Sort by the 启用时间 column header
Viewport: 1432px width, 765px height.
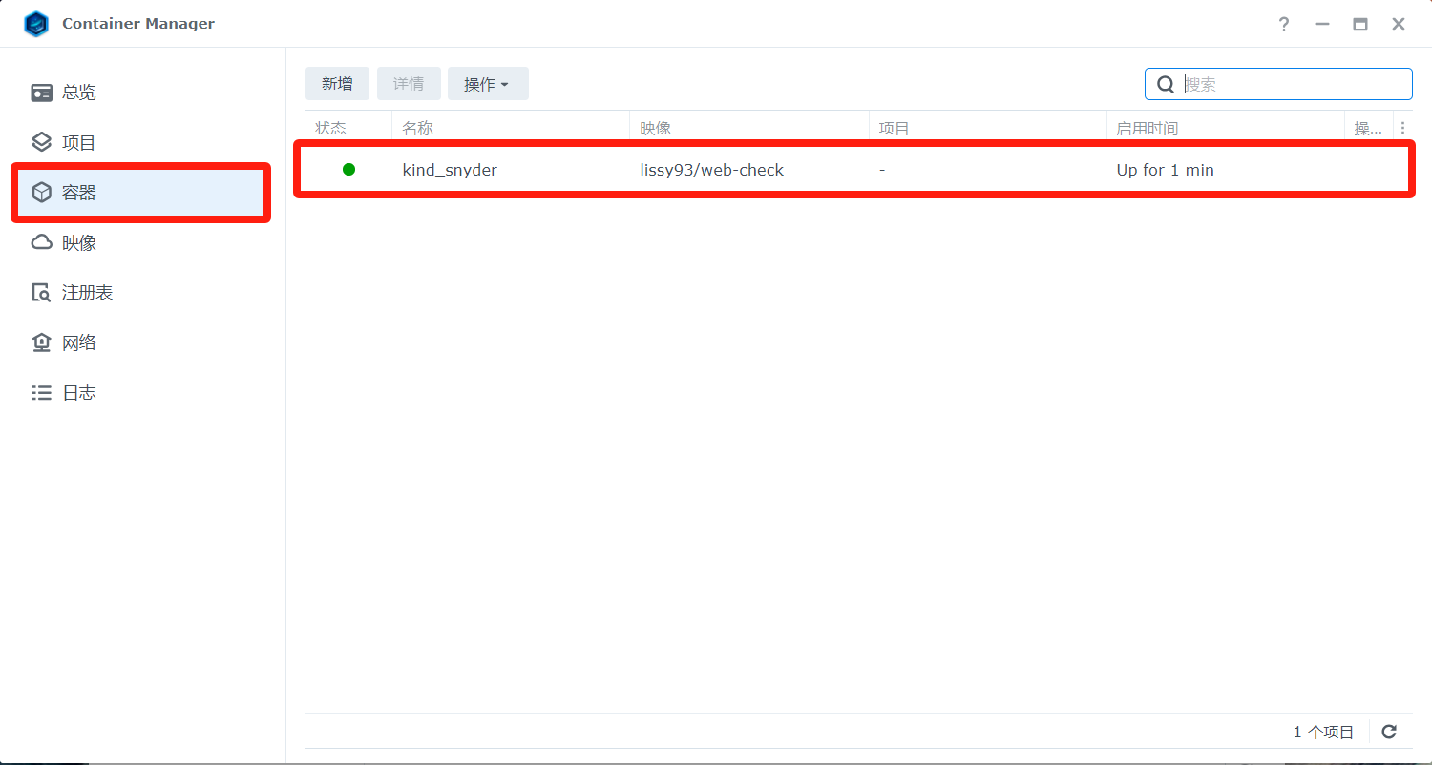(1147, 128)
